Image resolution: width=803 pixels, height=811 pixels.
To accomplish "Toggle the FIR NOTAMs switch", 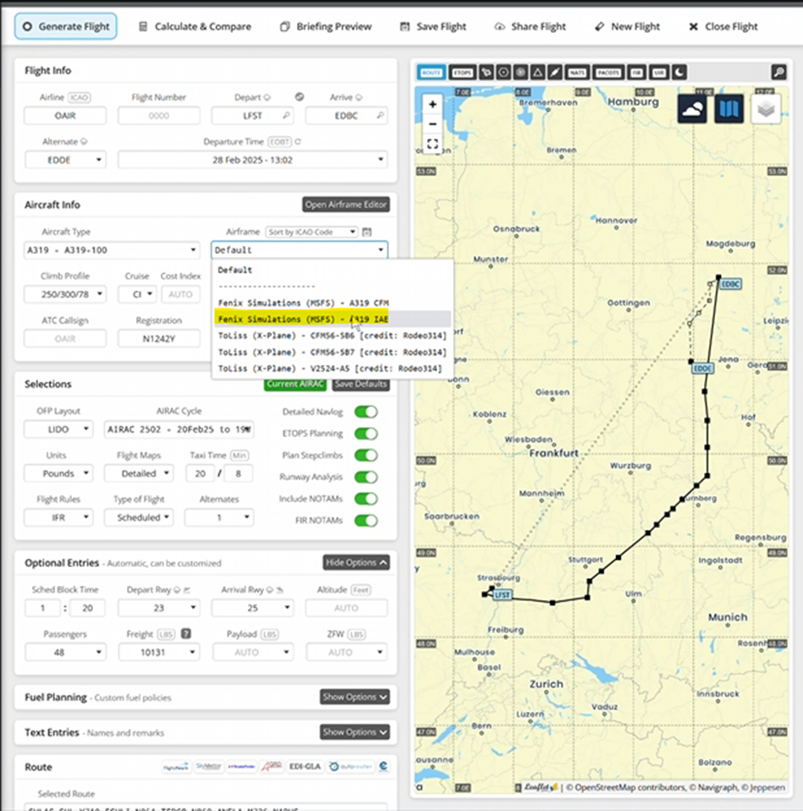I will pos(366,521).
